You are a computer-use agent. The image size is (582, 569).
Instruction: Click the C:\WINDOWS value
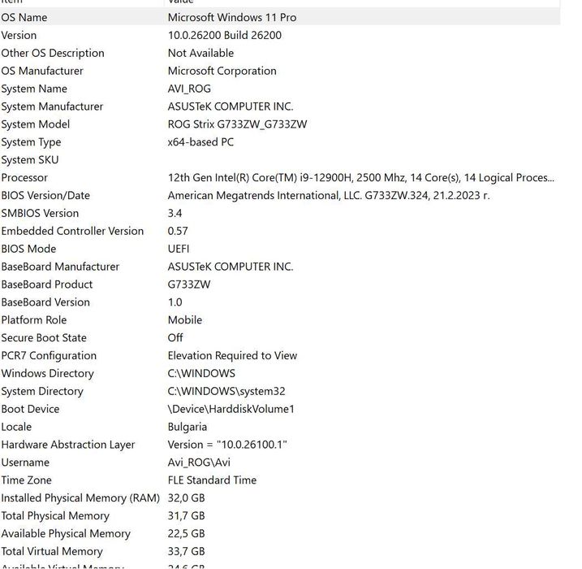click(x=201, y=374)
